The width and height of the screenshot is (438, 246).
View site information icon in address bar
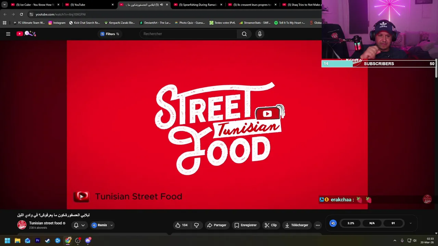click(x=31, y=14)
